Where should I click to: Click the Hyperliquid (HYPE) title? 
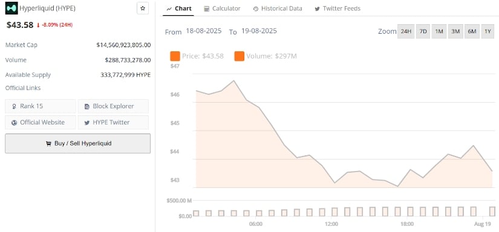47,8
